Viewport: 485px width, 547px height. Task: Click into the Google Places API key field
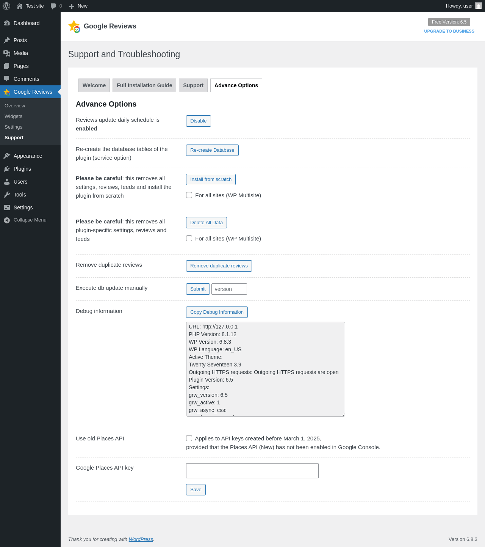tap(252, 471)
